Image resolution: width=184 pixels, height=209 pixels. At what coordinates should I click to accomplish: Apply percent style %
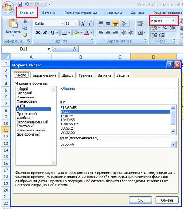tap(164, 28)
